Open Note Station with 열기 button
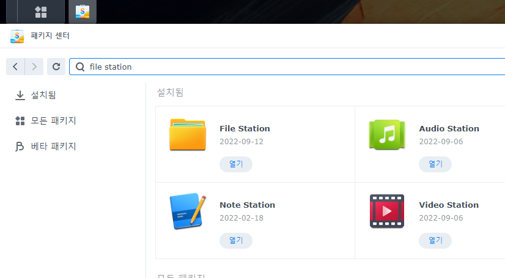505x278 pixels. [x=236, y=240]
